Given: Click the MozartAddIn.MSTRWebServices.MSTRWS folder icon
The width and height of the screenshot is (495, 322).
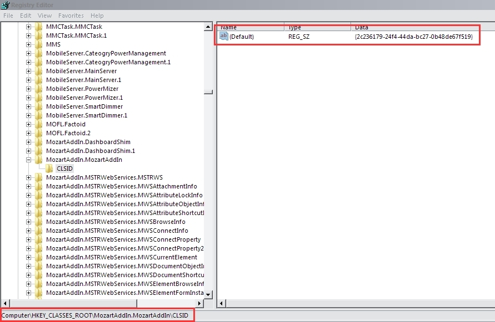Looking at the screenshot, I should click(38, 177).
